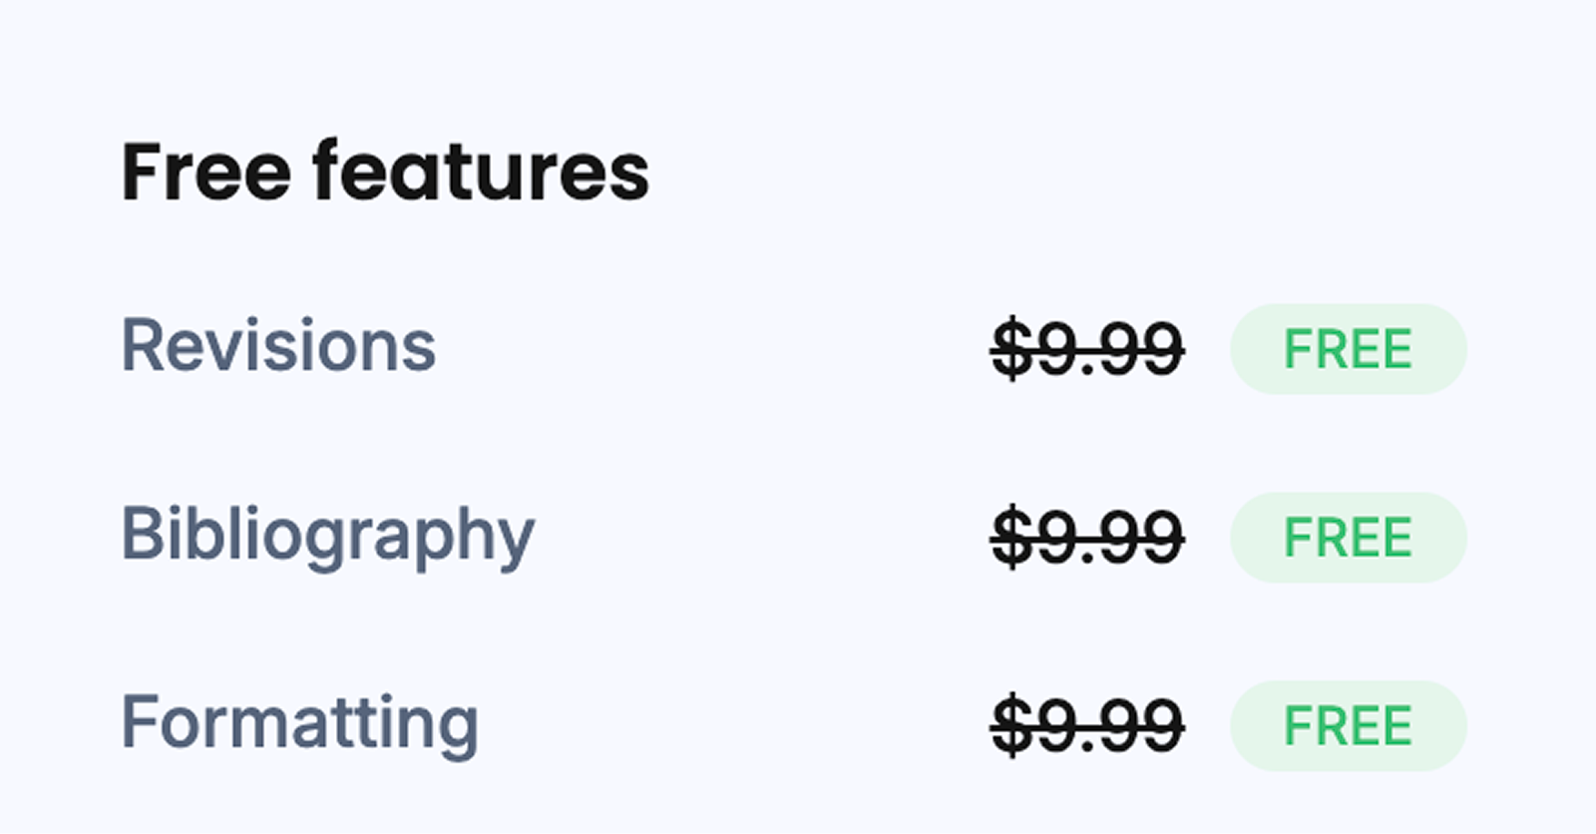1596x834 pixels.
Task: Click the crossed-out $9.99 price for Formatting
Action: point(1087,725)
